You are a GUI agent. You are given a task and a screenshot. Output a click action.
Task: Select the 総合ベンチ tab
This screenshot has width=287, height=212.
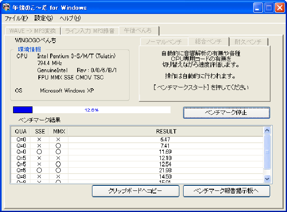coord(208,41)
